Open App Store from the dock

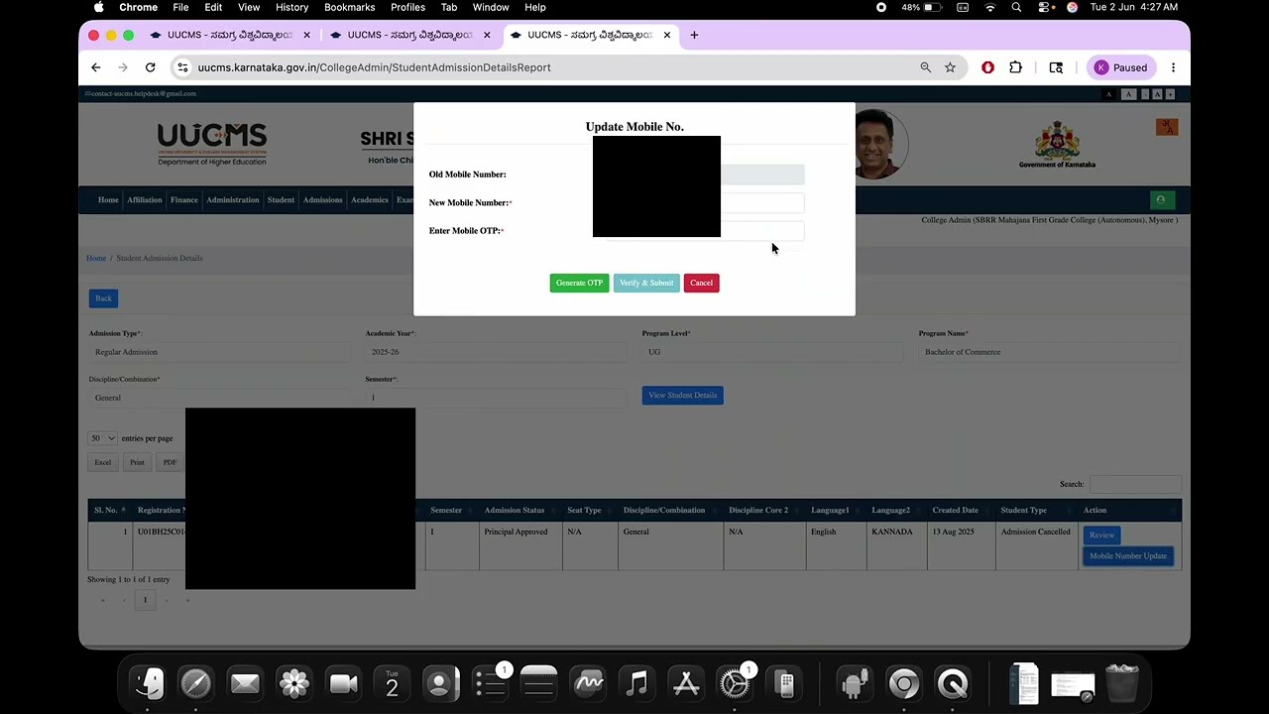click(x=686, y=683)
